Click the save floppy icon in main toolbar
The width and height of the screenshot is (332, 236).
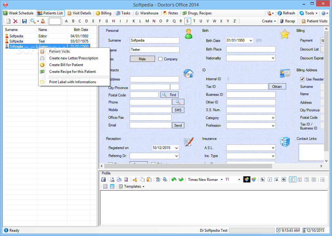click(24, 21)
